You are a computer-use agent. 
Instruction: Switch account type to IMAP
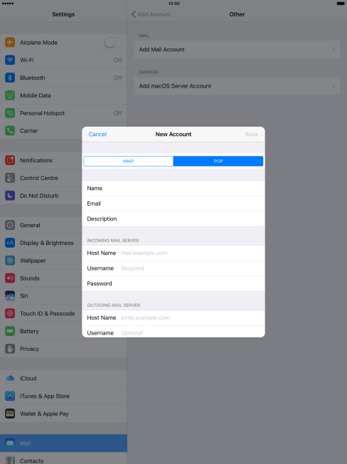tap(128, 162)
